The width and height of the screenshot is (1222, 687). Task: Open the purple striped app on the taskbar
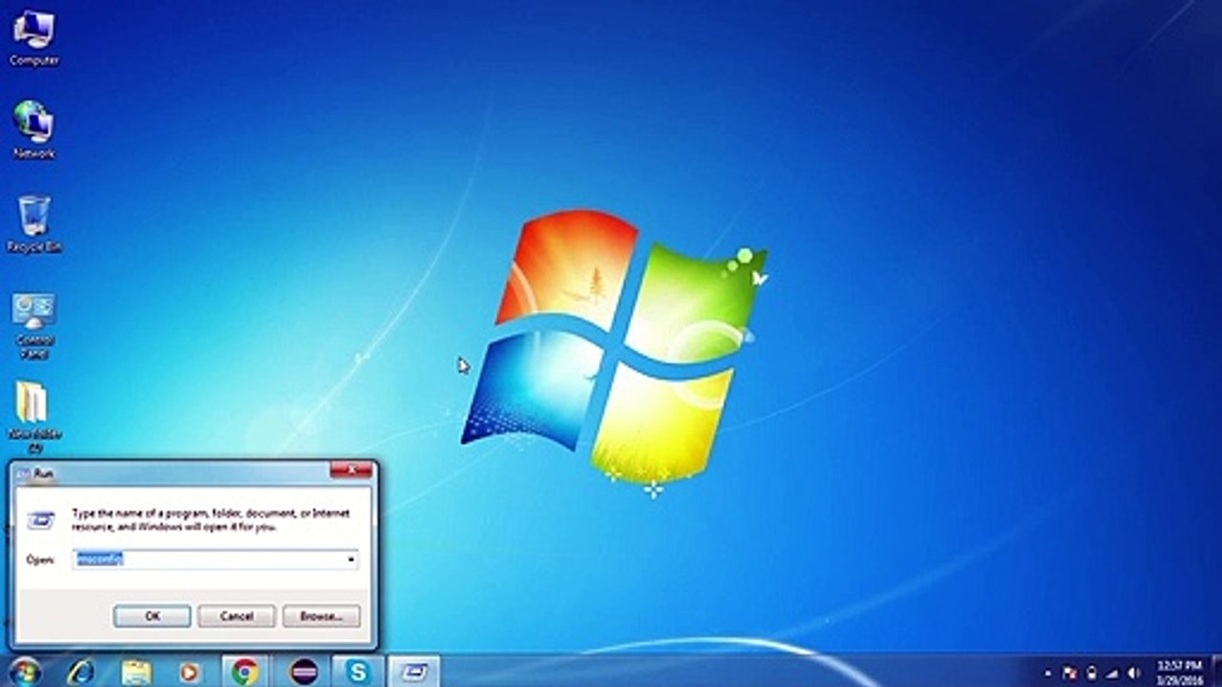click(x=303, y=672)
